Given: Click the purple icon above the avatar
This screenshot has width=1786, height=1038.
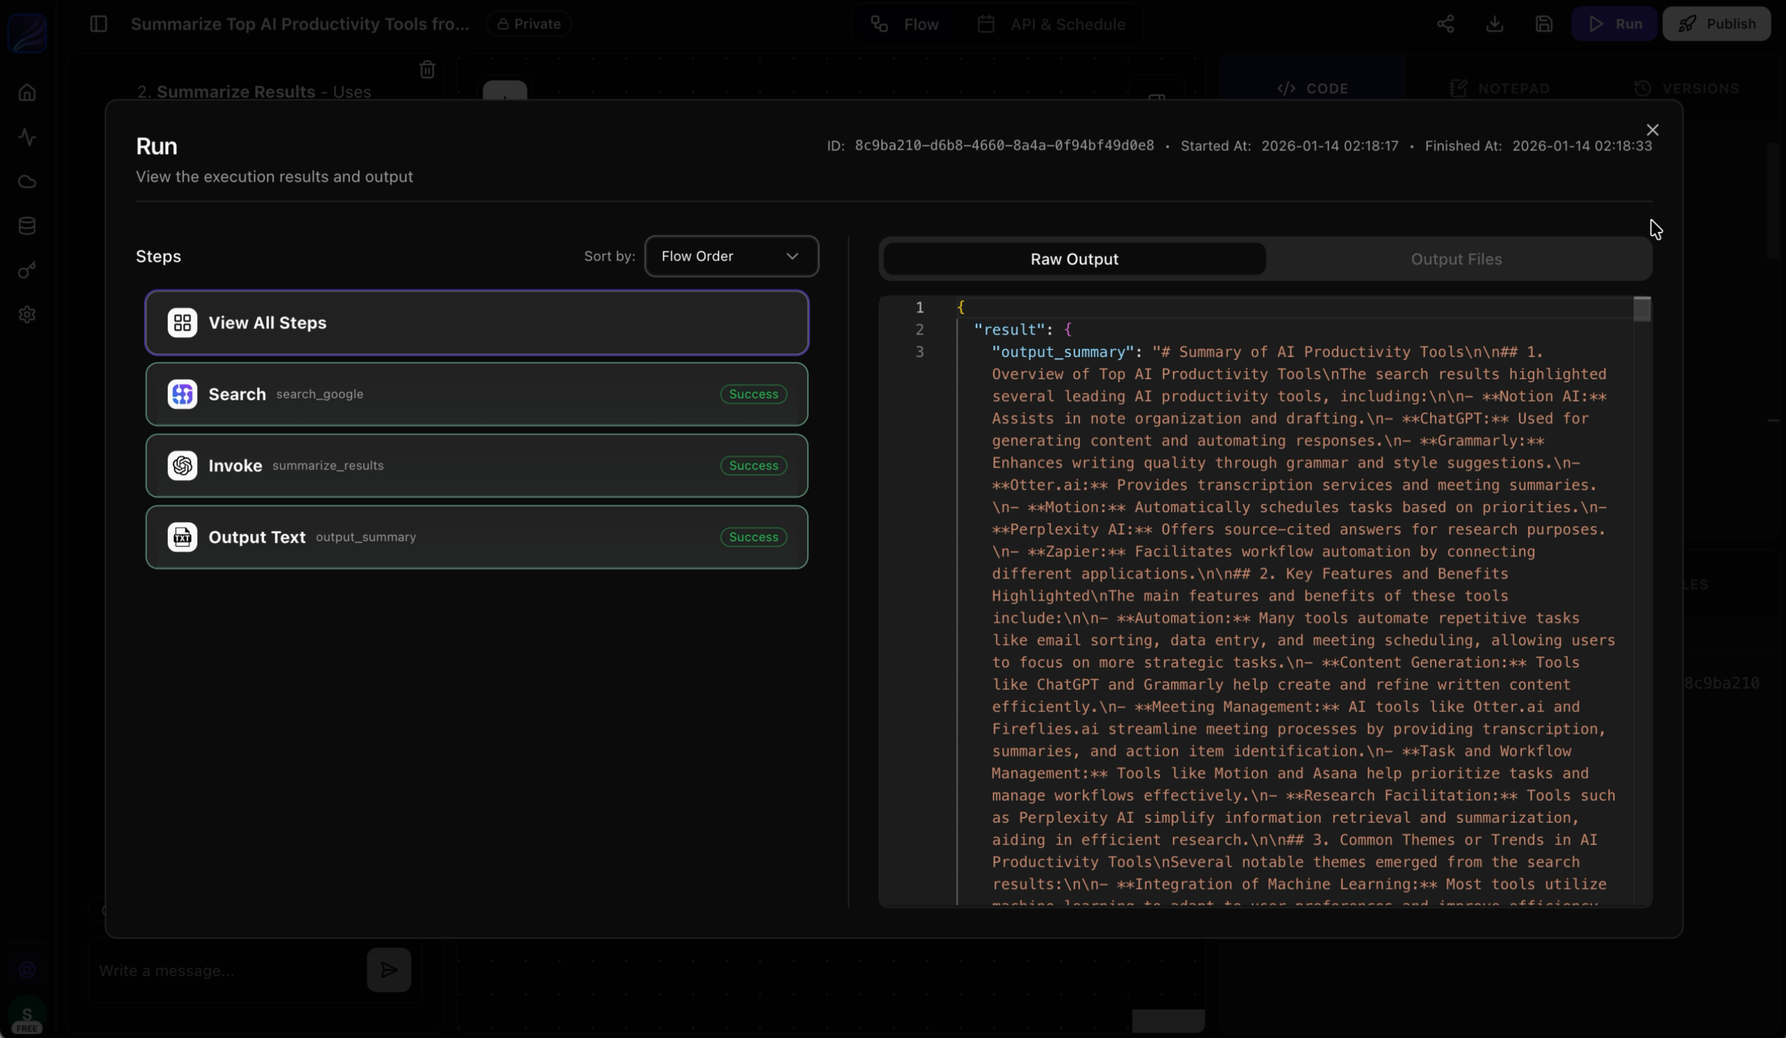Looking at the screenshot, I should click(x=27, y=970).
